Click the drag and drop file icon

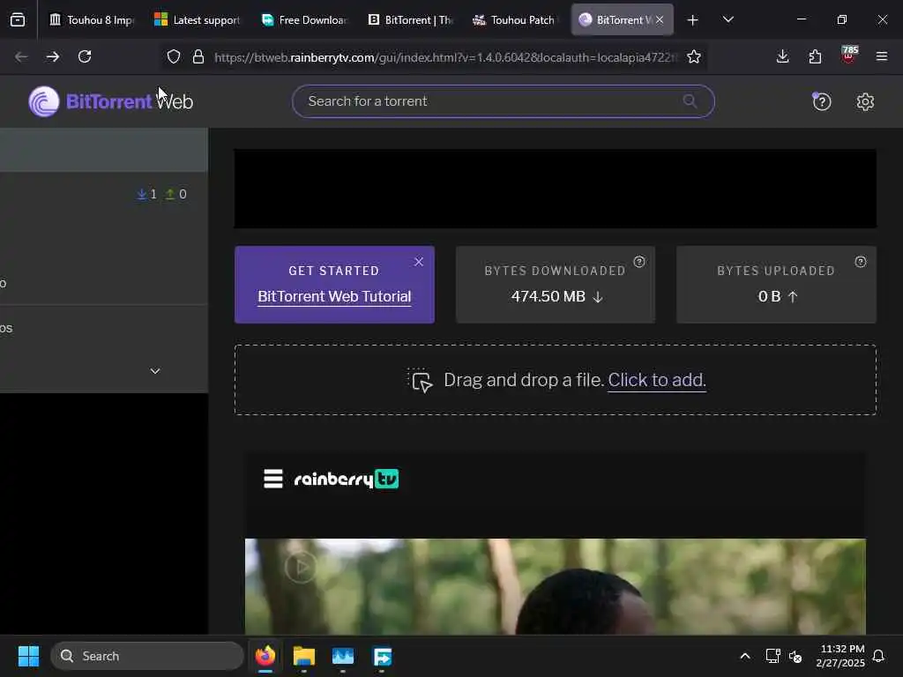[420, 380]
